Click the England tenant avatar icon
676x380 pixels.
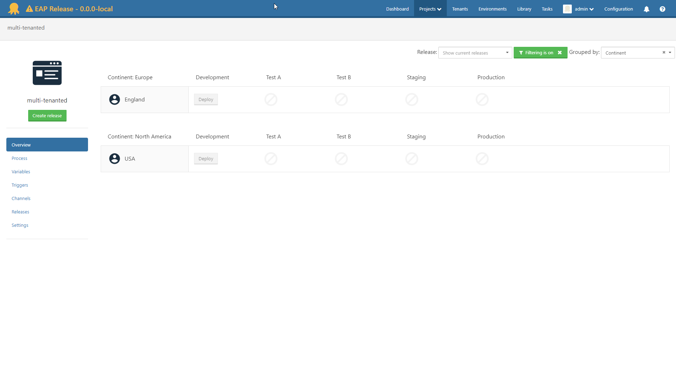[x=114, y=99]
